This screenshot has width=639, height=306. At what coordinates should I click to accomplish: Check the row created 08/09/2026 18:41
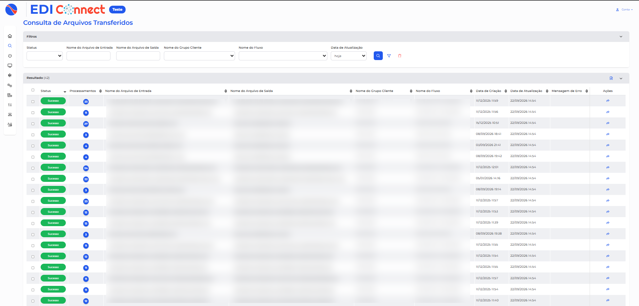click(x=33, y=135)
